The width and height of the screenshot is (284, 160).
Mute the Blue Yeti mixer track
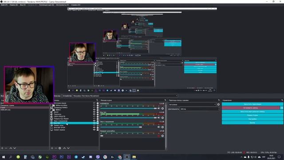tap(159, 118)
